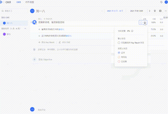Click the purple 田七 avatar in the sidebar
The height and width of the screenshot is (114, 168).
coord(4,34)
